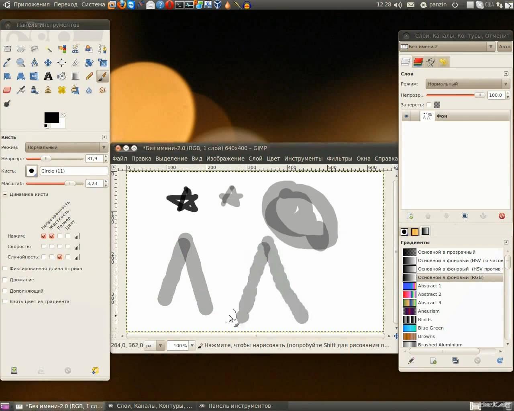Select the Pencil tool
The width and height of the screenshot is (514, 411).
[x=89, y=76]
